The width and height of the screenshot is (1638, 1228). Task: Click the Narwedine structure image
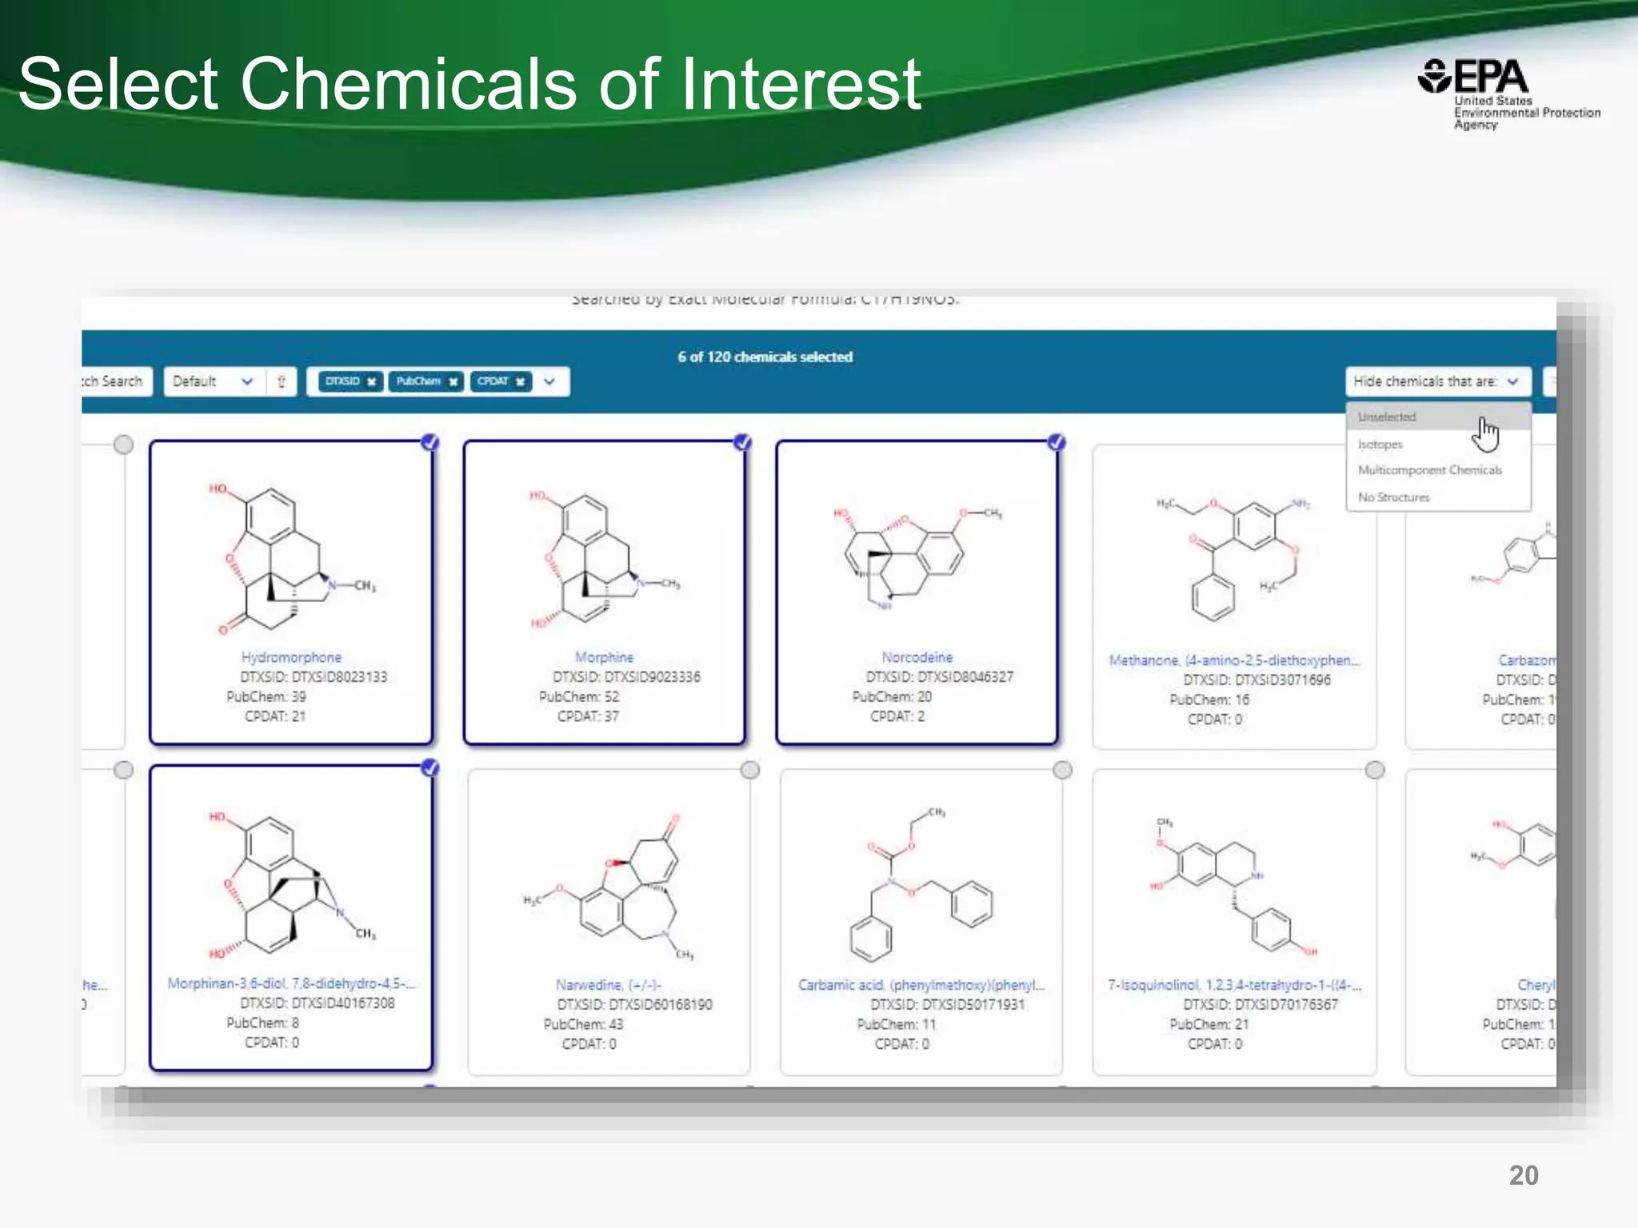pos(609,887)
